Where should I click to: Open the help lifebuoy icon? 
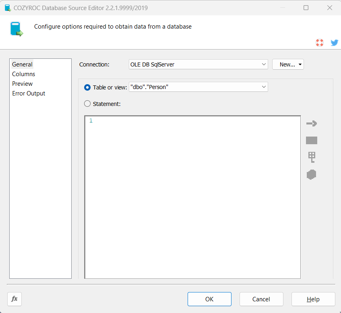coord(320,42)
